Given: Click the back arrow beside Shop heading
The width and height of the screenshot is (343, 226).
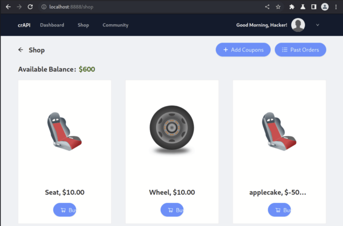Looking at the screenshot, I should tap(21, 50).
